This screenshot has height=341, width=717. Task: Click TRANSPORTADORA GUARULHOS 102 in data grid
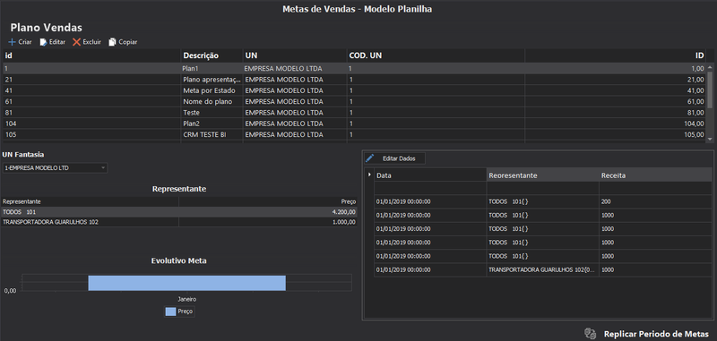pyautogui.click(x=543, y=269)
